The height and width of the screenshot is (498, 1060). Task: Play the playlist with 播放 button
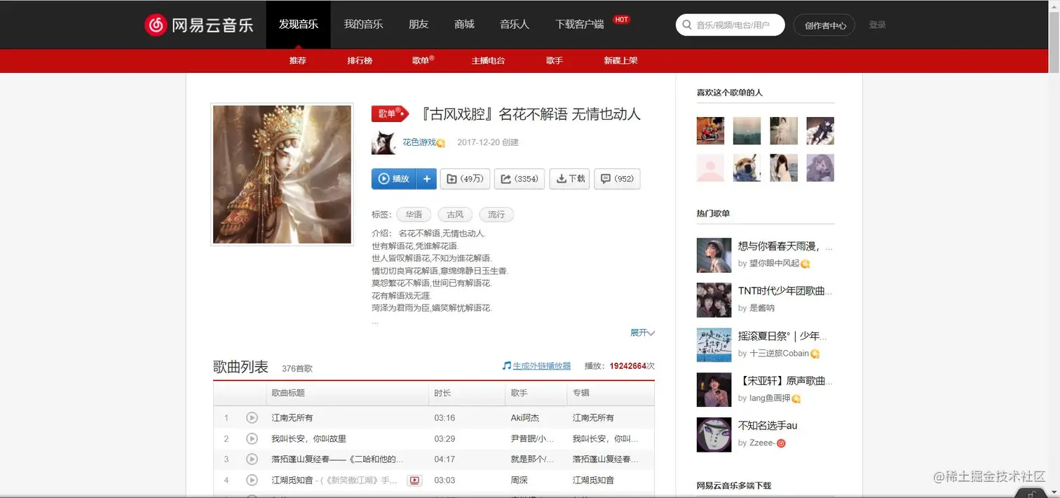click(x=393, y=179)
